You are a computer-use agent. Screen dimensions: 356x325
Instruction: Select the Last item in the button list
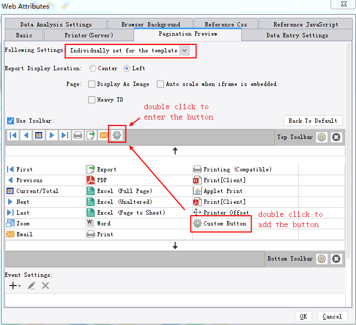click(x=45, y=213)
